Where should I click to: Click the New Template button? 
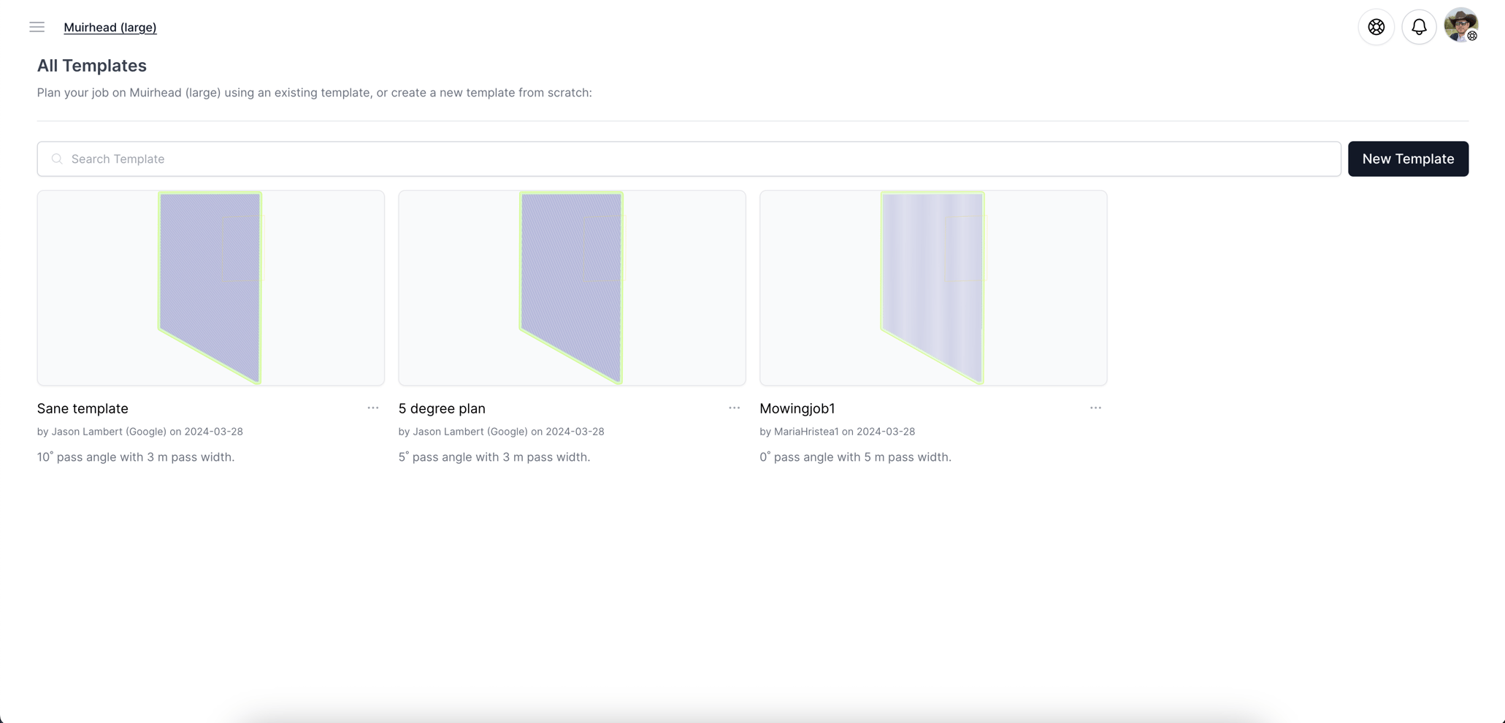tap(1408, 158)
